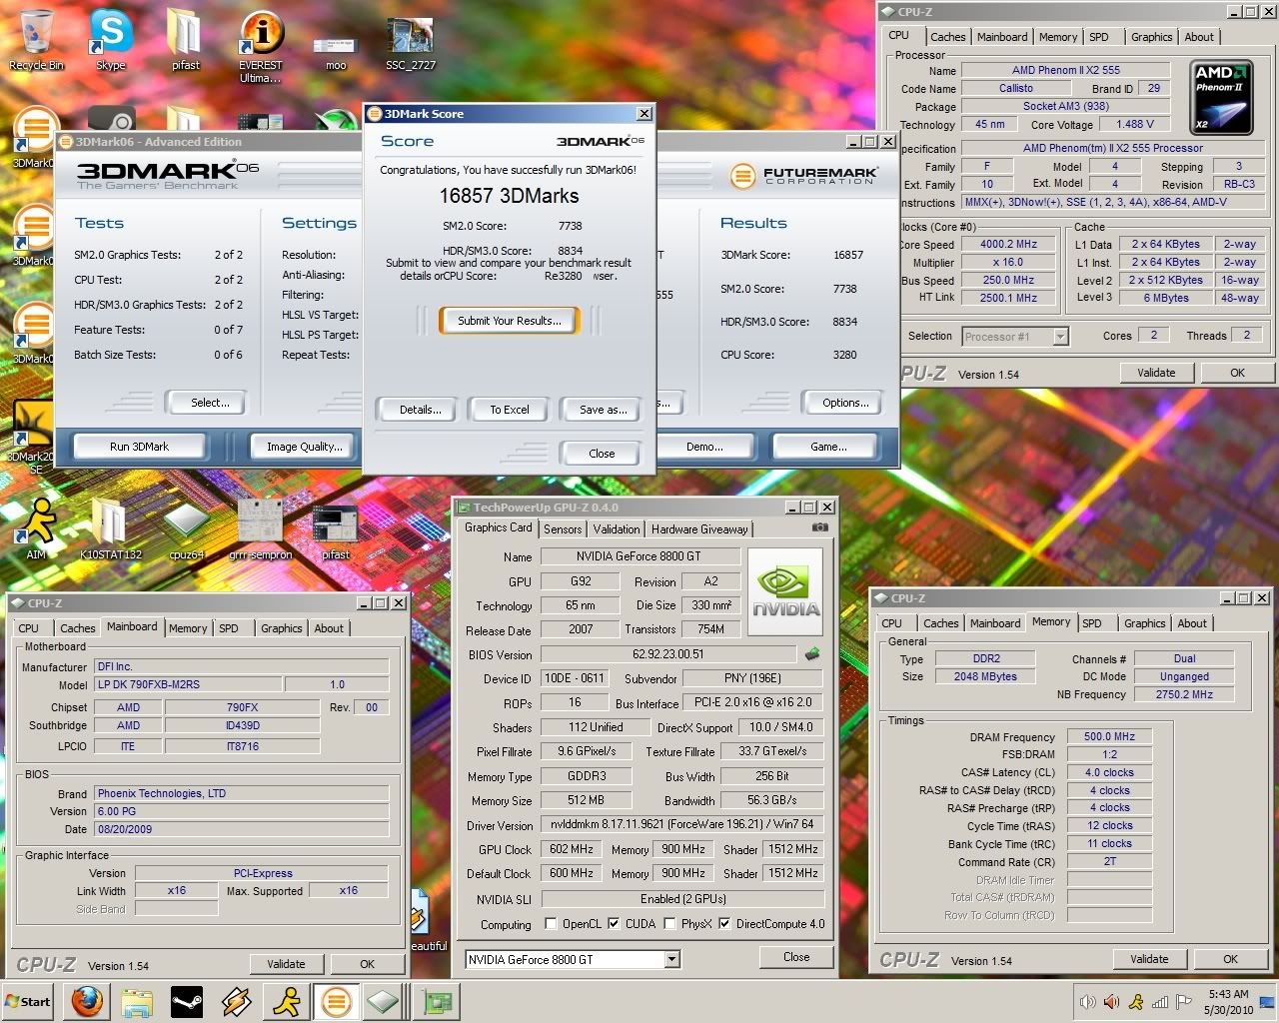Click the AMD Phenom II logo in CPU-Z
The image size is (1279, 1023).
tap(1223, 97)
